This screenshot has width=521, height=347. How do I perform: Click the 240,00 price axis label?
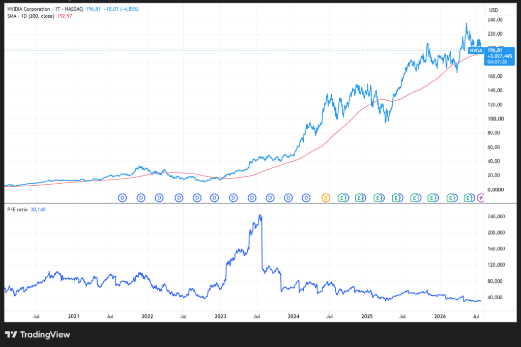pyautogui.click(x=495, y=20)
